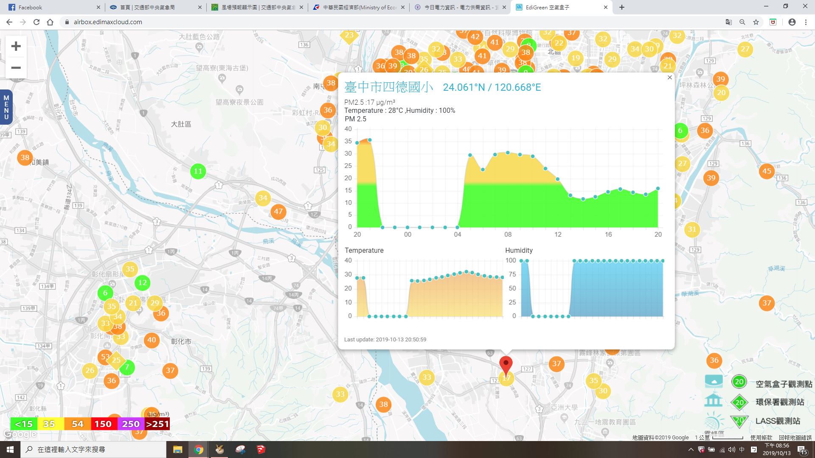Viewport: 815px width, 458px height.
Task: Go forward in browser history
Action: point(23,22)
